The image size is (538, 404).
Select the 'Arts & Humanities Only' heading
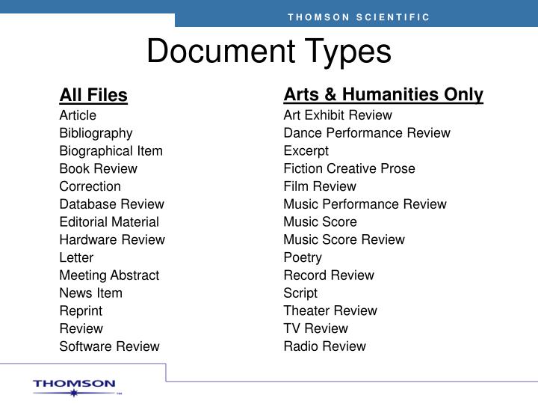(383, 94)
